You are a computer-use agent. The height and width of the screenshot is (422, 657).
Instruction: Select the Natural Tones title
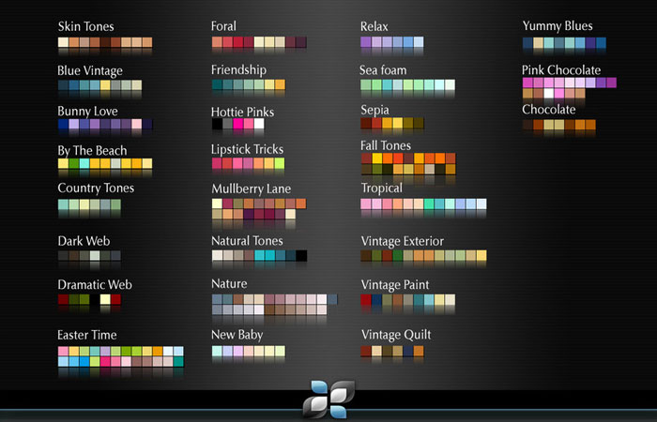(247, 241)
